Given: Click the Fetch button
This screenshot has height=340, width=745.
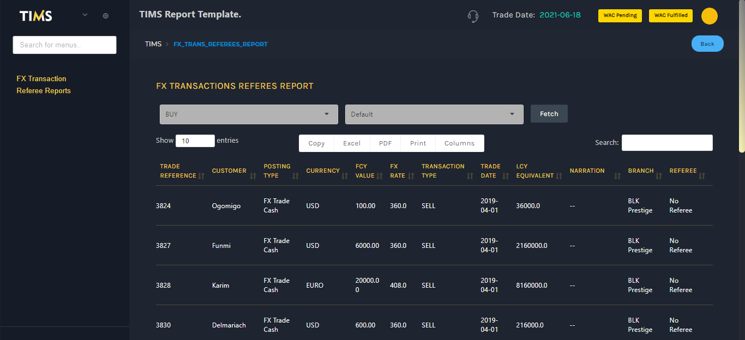Looking at the screenshot, I should tap(549, 114).
